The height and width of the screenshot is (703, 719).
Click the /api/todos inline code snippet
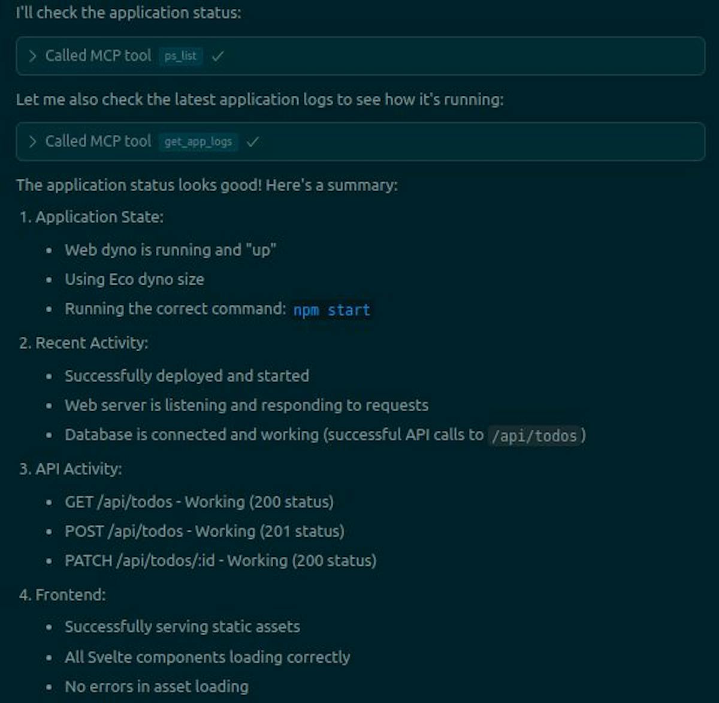[x=534, y=435]
